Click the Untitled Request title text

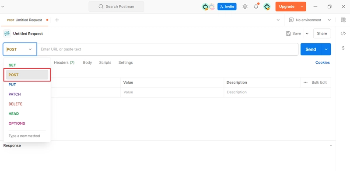point(28,34)
